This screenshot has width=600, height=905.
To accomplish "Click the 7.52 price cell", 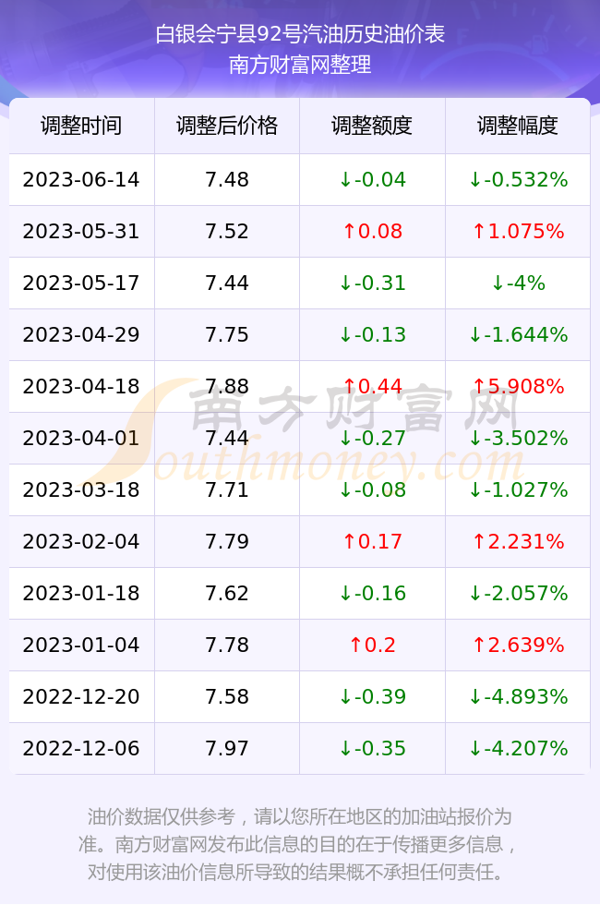I will click(x=227, y=232).
